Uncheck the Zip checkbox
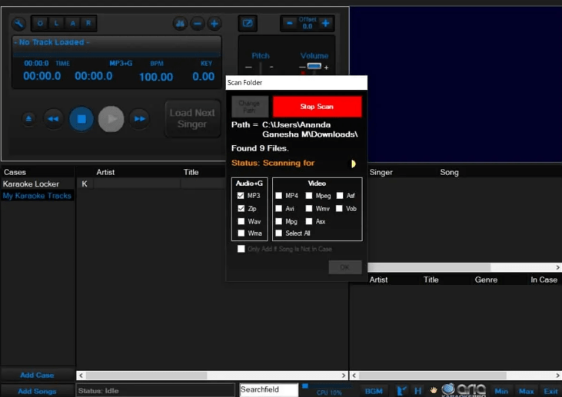This screenshot has height=397, width=562. click(241, 208)
